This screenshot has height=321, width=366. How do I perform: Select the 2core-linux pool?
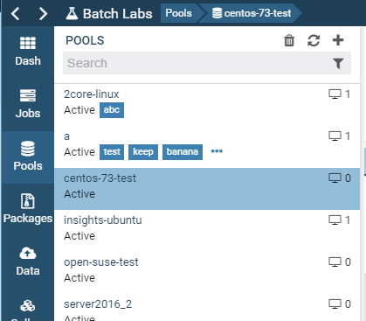coord(207,105)
